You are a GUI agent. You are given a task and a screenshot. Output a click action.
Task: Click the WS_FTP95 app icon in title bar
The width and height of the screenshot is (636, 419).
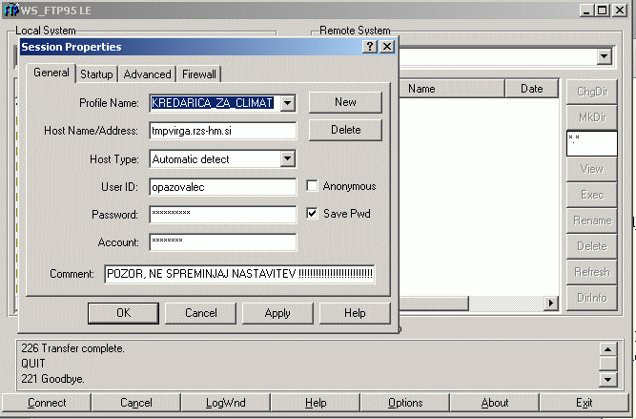click(x=10, y=10)
